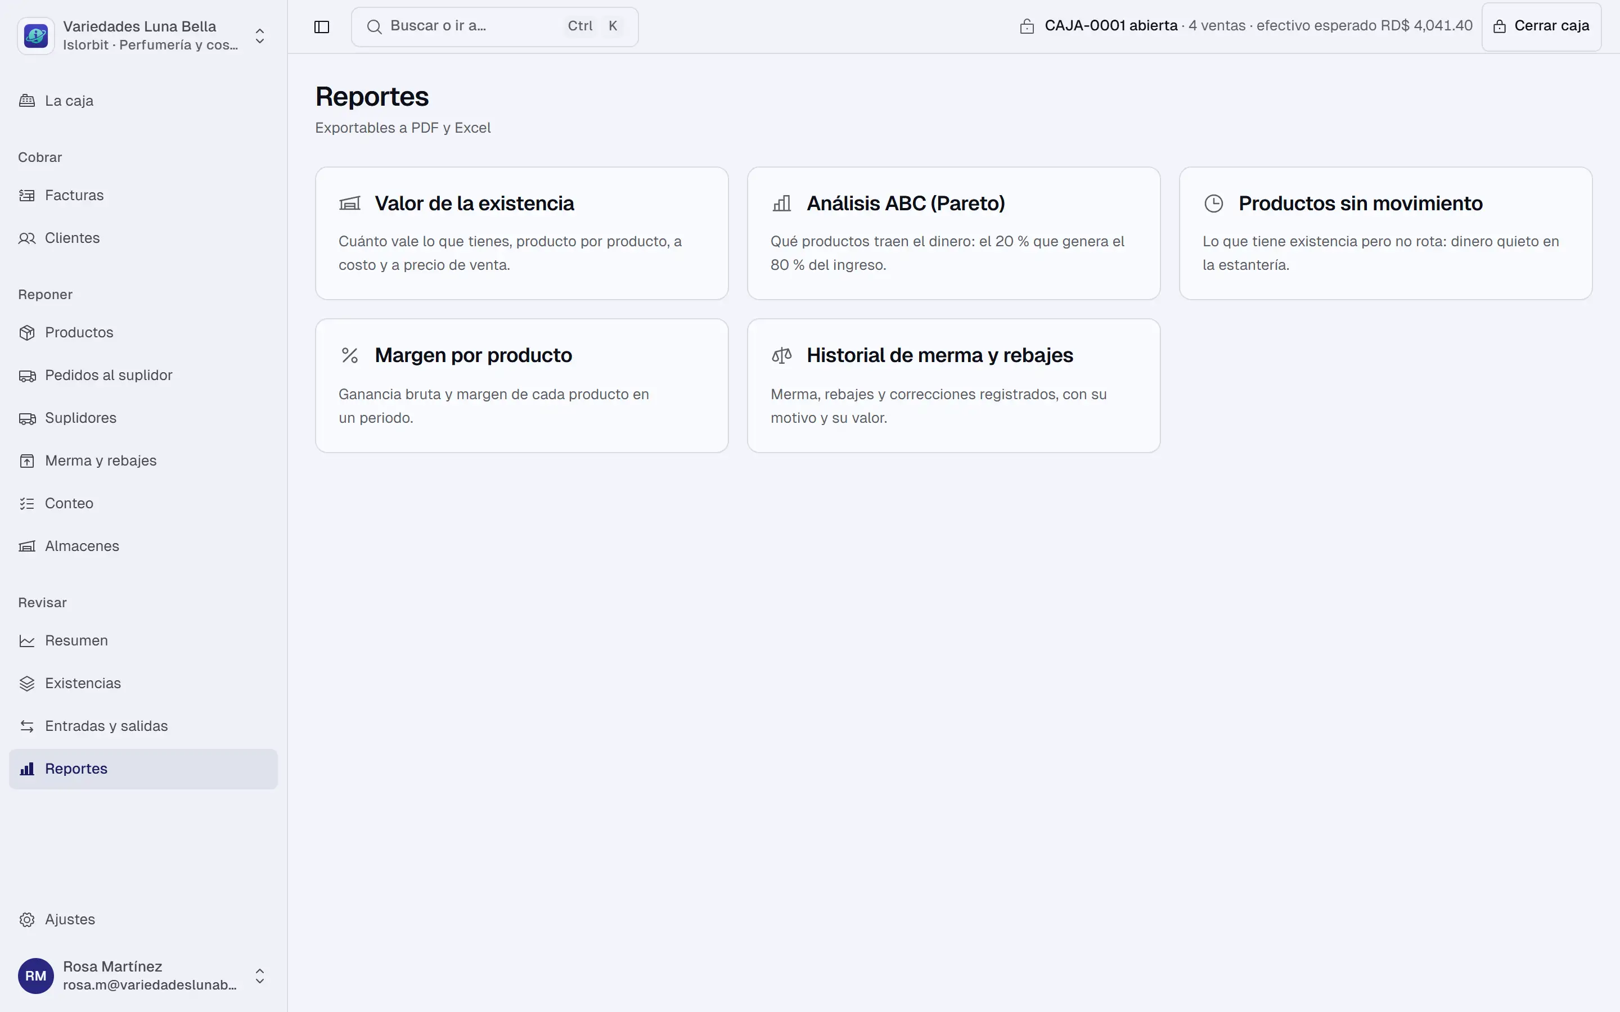Click the Resumen chart icon

click(27, 641)
